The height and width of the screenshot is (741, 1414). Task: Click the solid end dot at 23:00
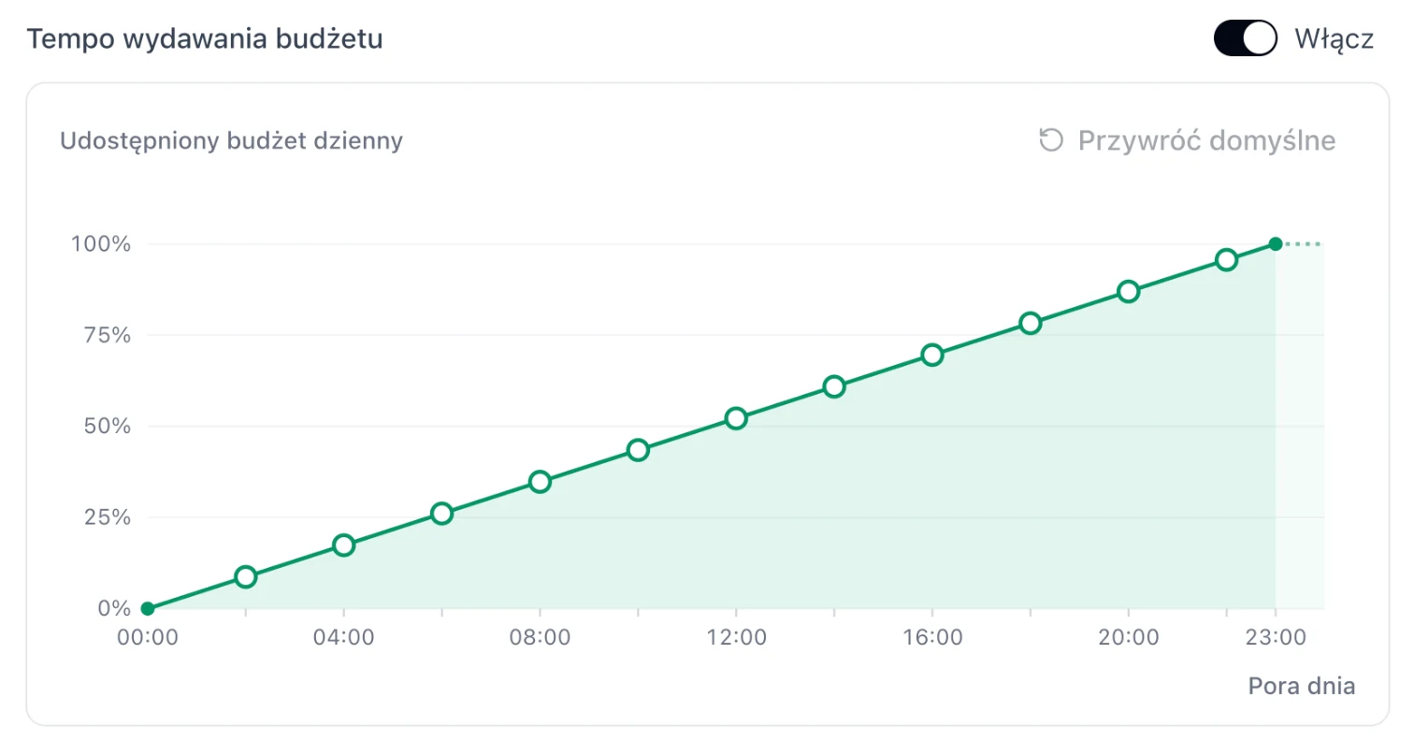coord(1276,244)
